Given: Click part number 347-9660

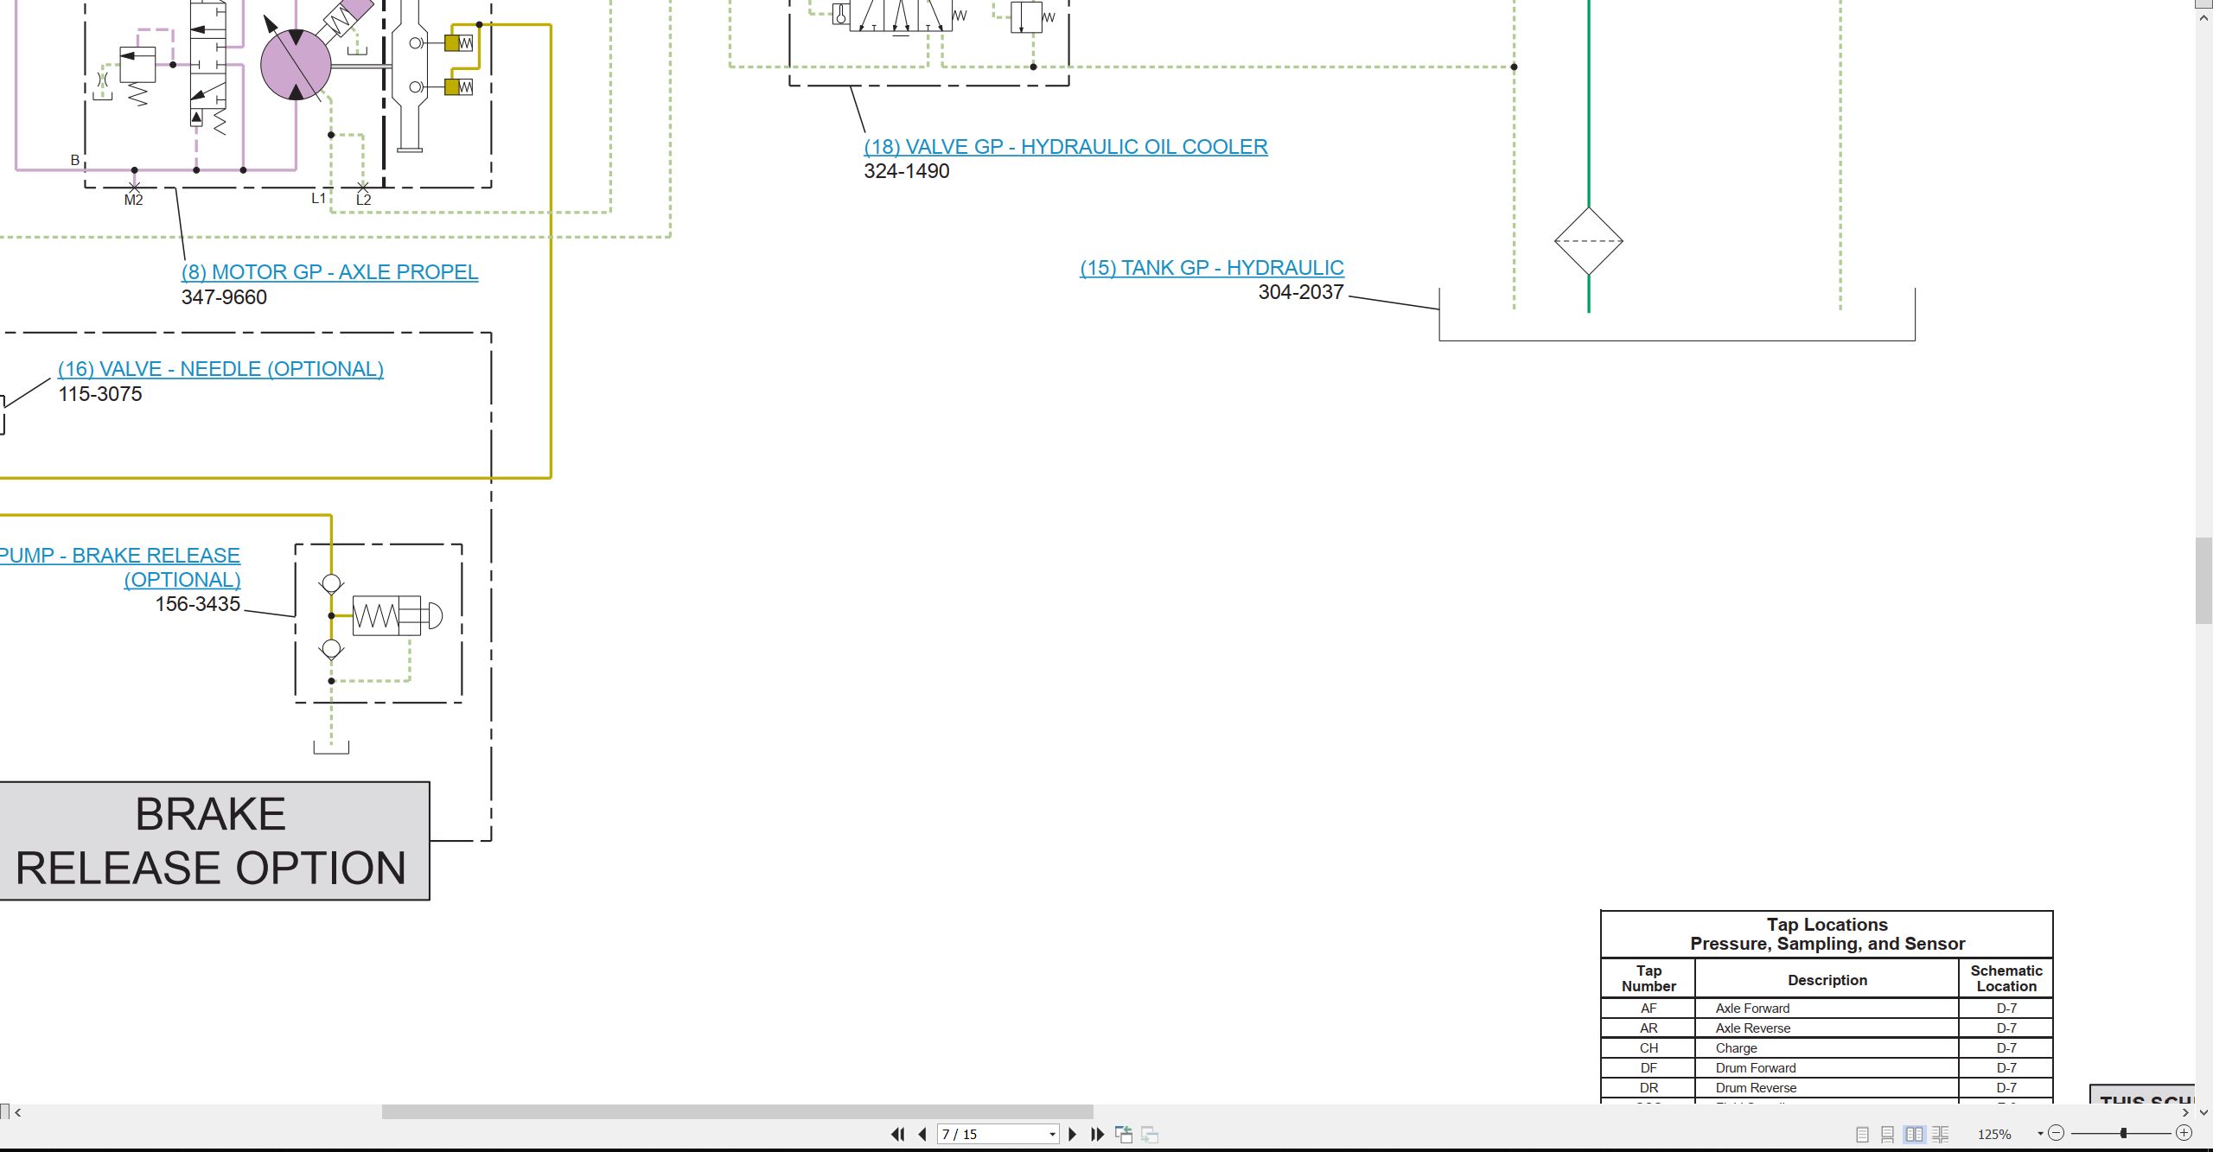Looking at the screenshot, I should (224, 297).
